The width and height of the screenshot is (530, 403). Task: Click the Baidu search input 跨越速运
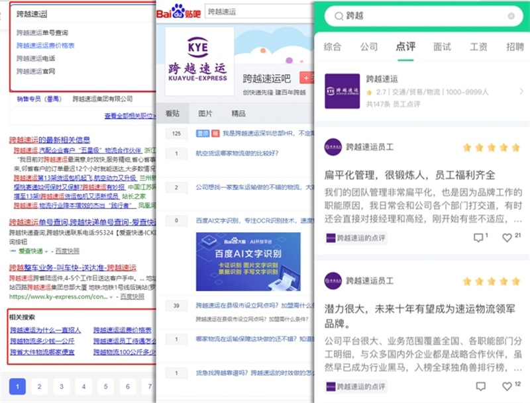(x=83, y=14)
